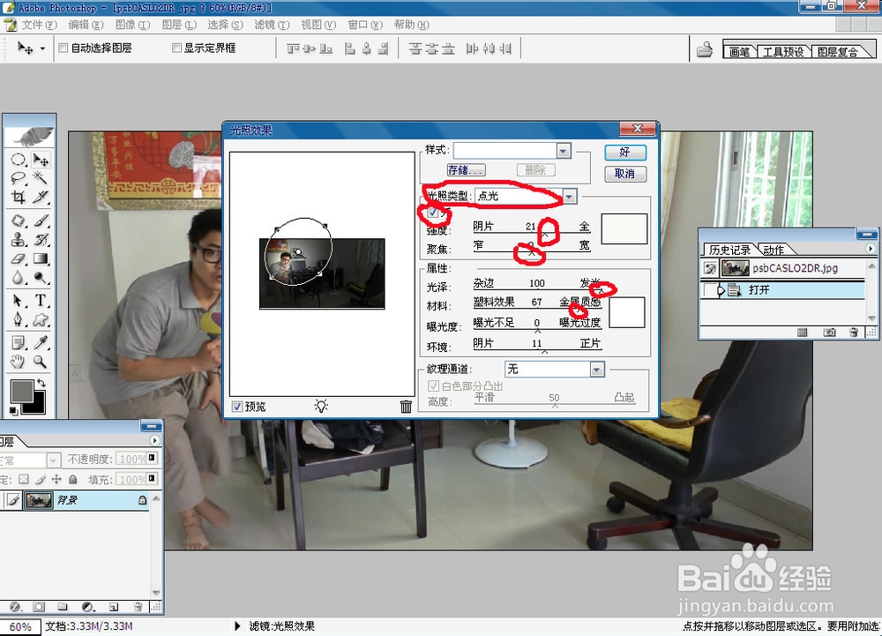
Task: Open the 不透明度 opacity slider arrow
Action: (152, 459)
